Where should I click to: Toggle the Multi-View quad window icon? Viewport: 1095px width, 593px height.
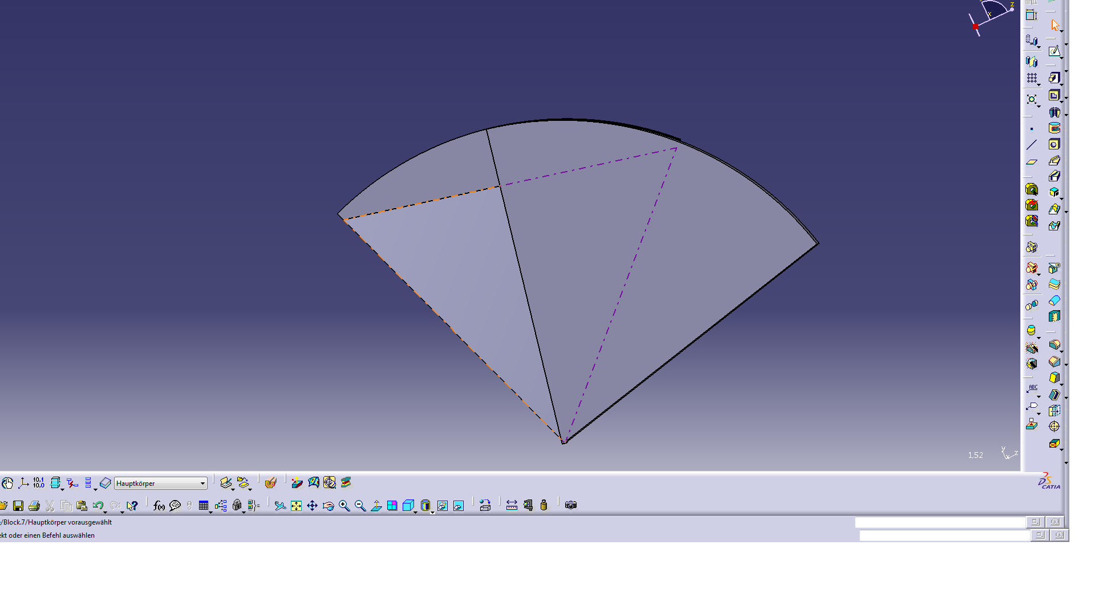pyautogui.click(x=392, y=506)
